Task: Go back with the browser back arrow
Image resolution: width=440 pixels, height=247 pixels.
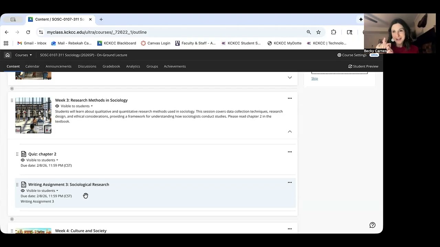Action: (7, 32)
